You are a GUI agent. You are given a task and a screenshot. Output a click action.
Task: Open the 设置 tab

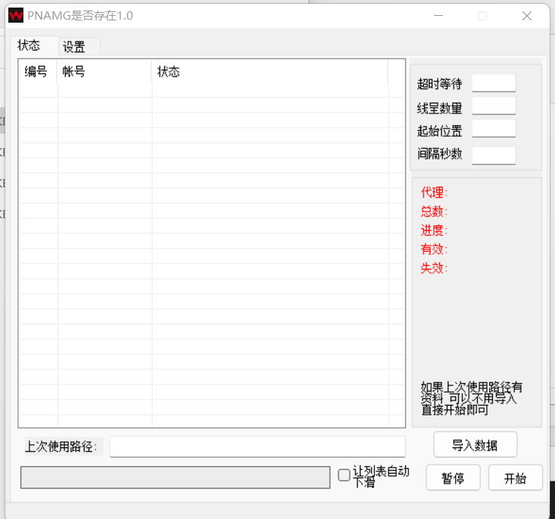point(74,47)
